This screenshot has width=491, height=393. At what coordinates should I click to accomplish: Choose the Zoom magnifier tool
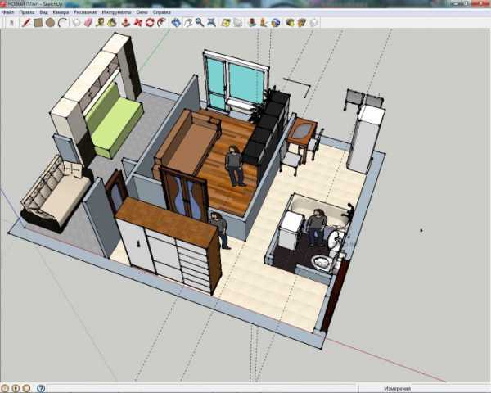pos(200,22)
